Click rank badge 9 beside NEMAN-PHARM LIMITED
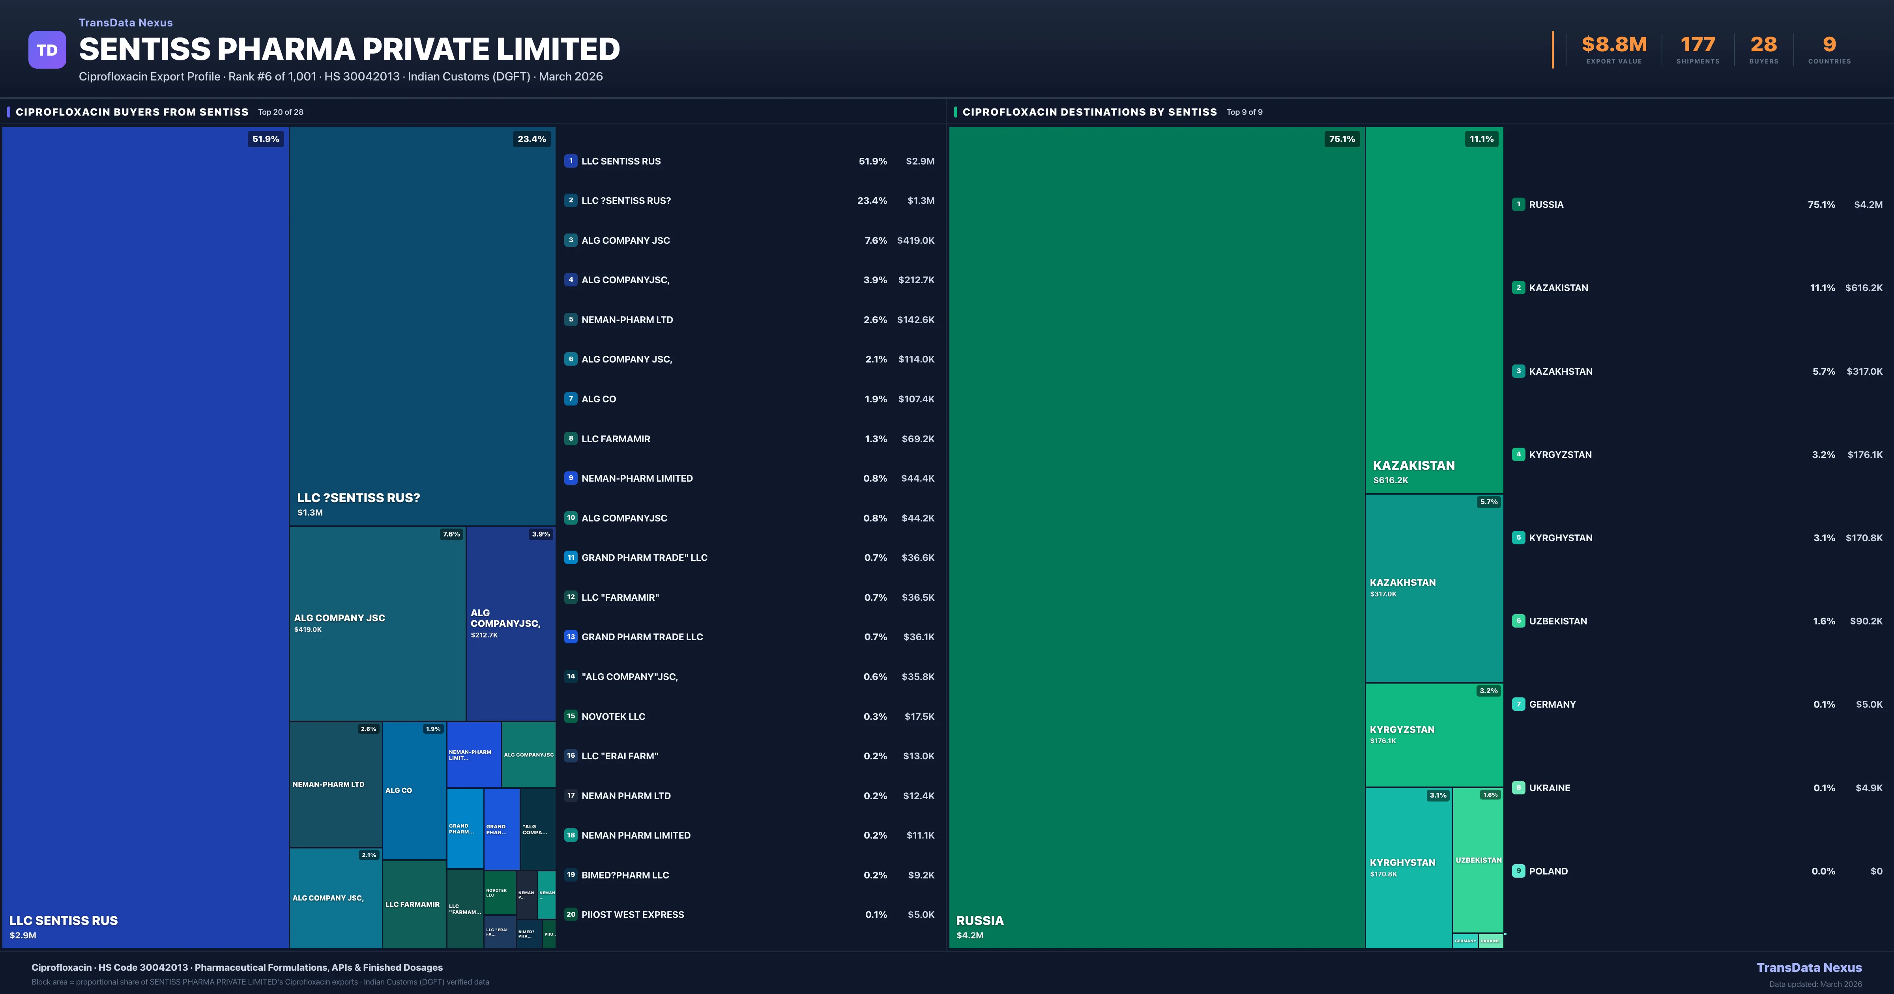 [571, 478]
